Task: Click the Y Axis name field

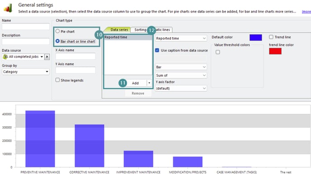Action: 75,70
